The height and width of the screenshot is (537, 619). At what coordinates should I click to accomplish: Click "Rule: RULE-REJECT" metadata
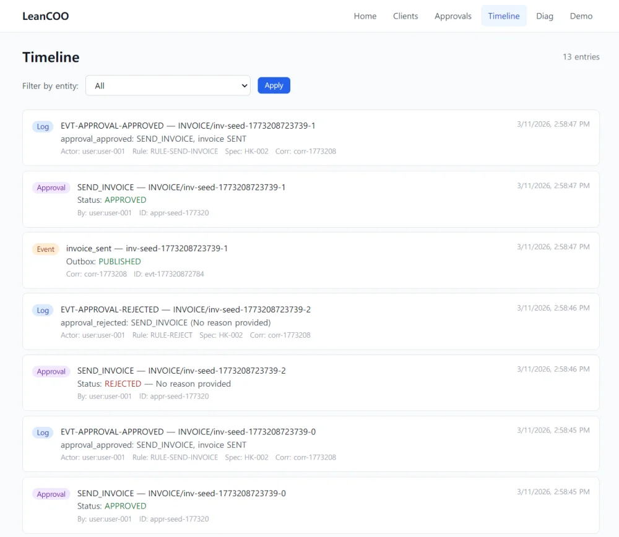click(162, 335)
